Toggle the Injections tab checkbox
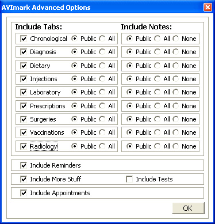The height and width of the screenshot is (224, 215). click(24, 79)
